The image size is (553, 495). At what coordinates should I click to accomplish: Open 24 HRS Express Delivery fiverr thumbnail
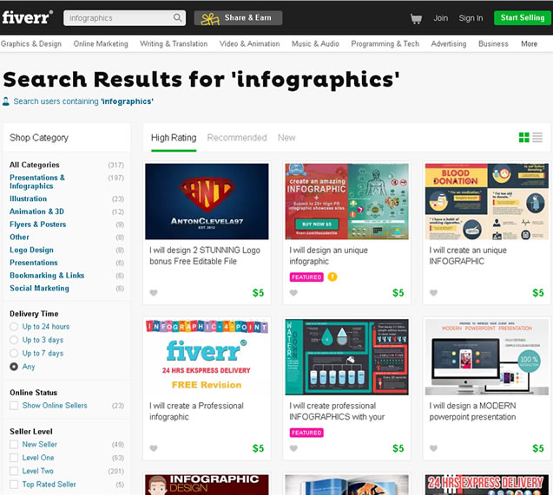click(207, 357)
